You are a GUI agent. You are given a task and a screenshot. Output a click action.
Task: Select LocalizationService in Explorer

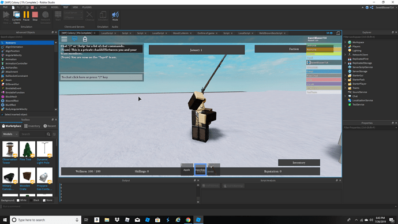[362, 100]
